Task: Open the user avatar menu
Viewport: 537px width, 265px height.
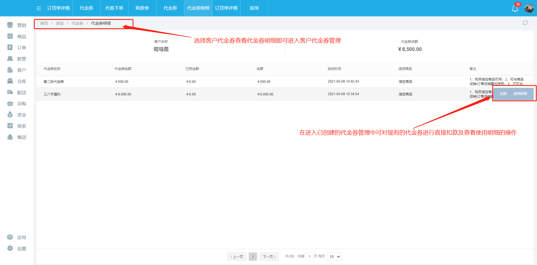Action: (x=529, y=8)
